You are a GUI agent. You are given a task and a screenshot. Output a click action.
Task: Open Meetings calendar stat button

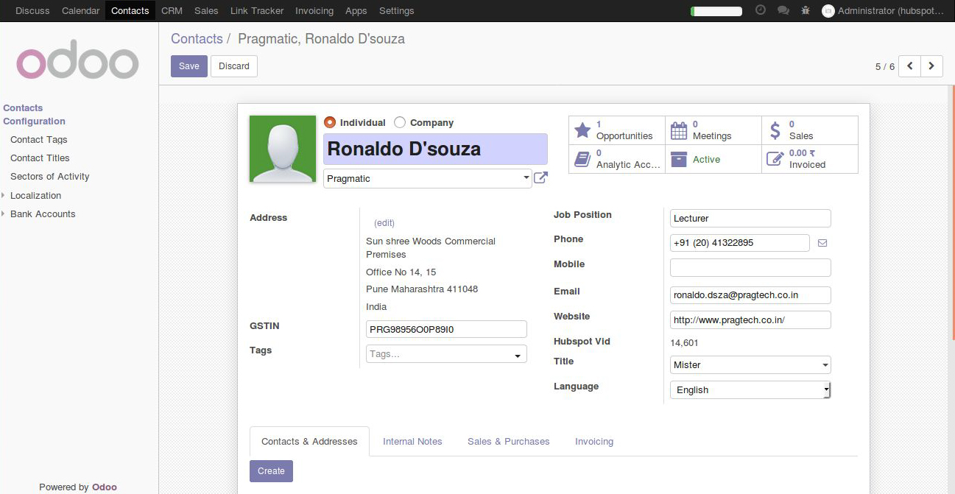(x=713, y=130)
